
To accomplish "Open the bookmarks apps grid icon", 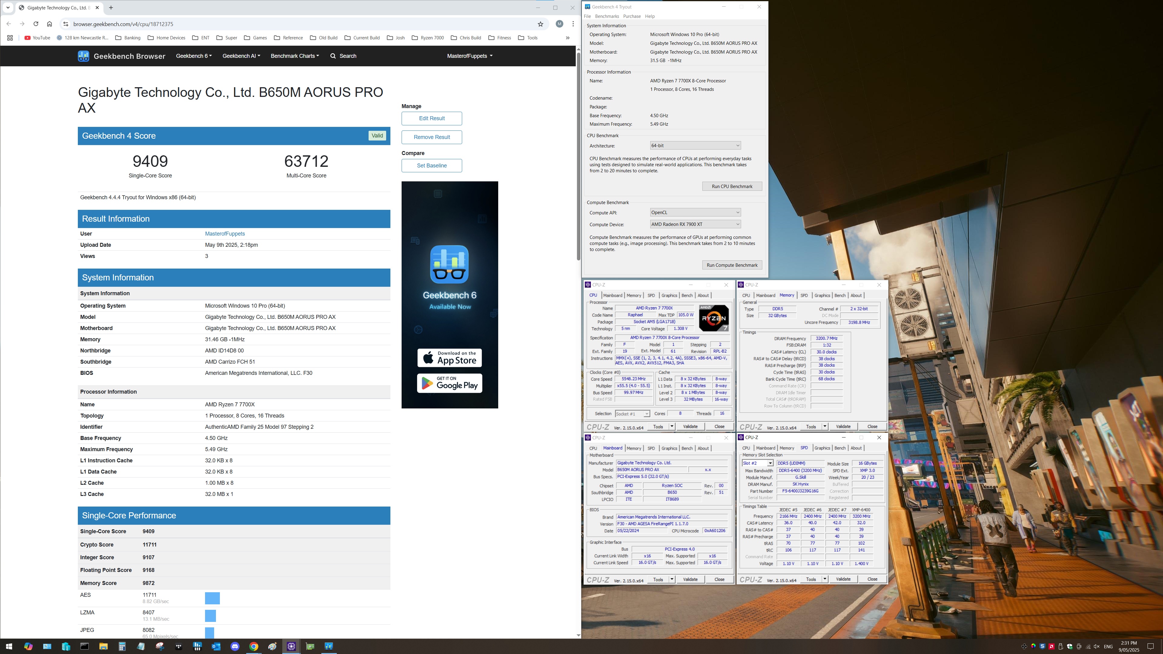I will (10, 38).
